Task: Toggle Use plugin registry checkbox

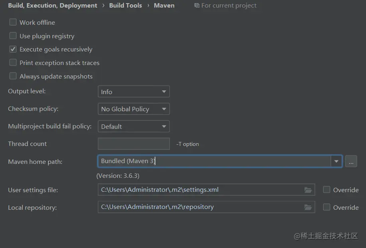Action: [x=13, y=36]
